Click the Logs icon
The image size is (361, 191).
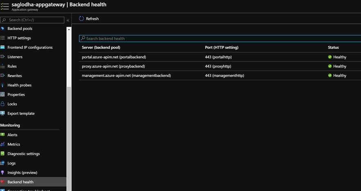pos(2,163)
